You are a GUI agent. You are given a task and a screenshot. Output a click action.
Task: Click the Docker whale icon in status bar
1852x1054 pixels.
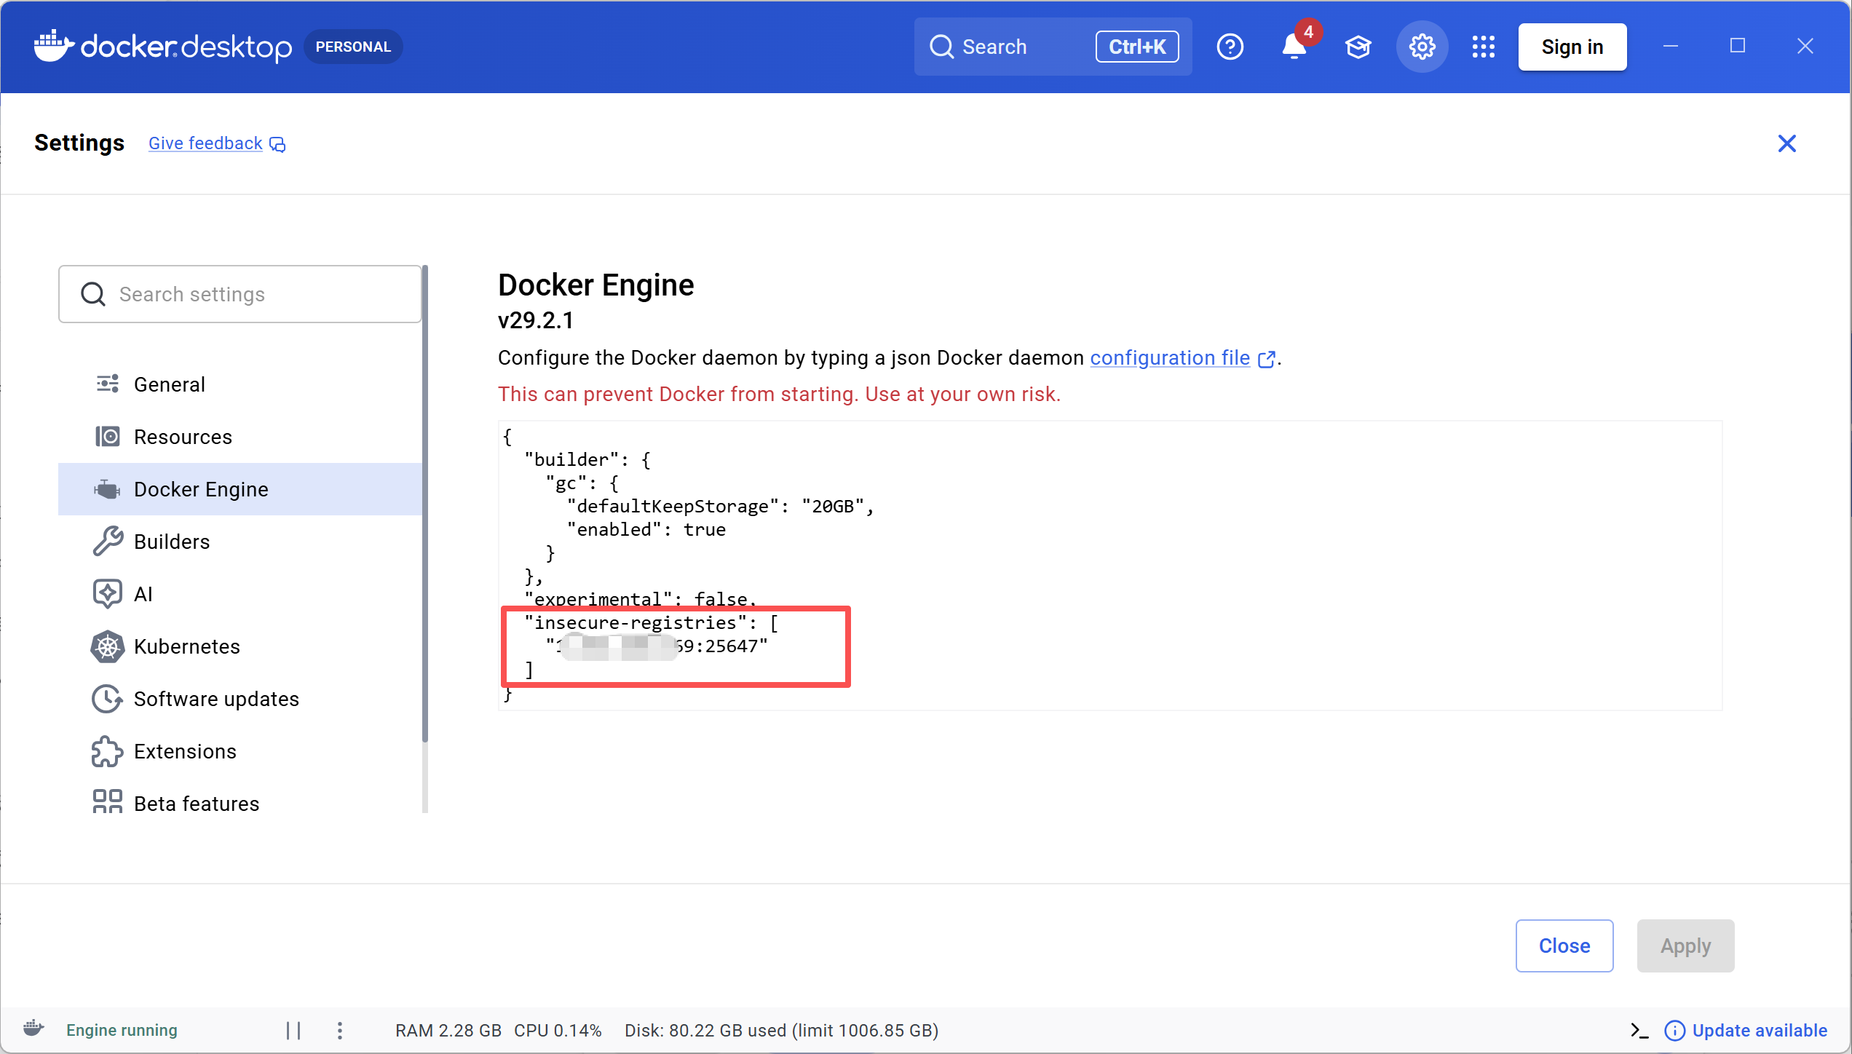tap(33, 1029)
